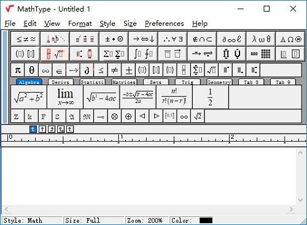Image resolution: width=307 pixels, height=225 pixels.
Task: Insert the limit x→∞ expression
Action: pyautogui.click(x=65, y=97)
